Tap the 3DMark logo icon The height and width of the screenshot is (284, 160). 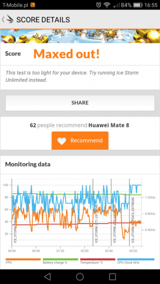pyautogui.click(x=10, y=19)
